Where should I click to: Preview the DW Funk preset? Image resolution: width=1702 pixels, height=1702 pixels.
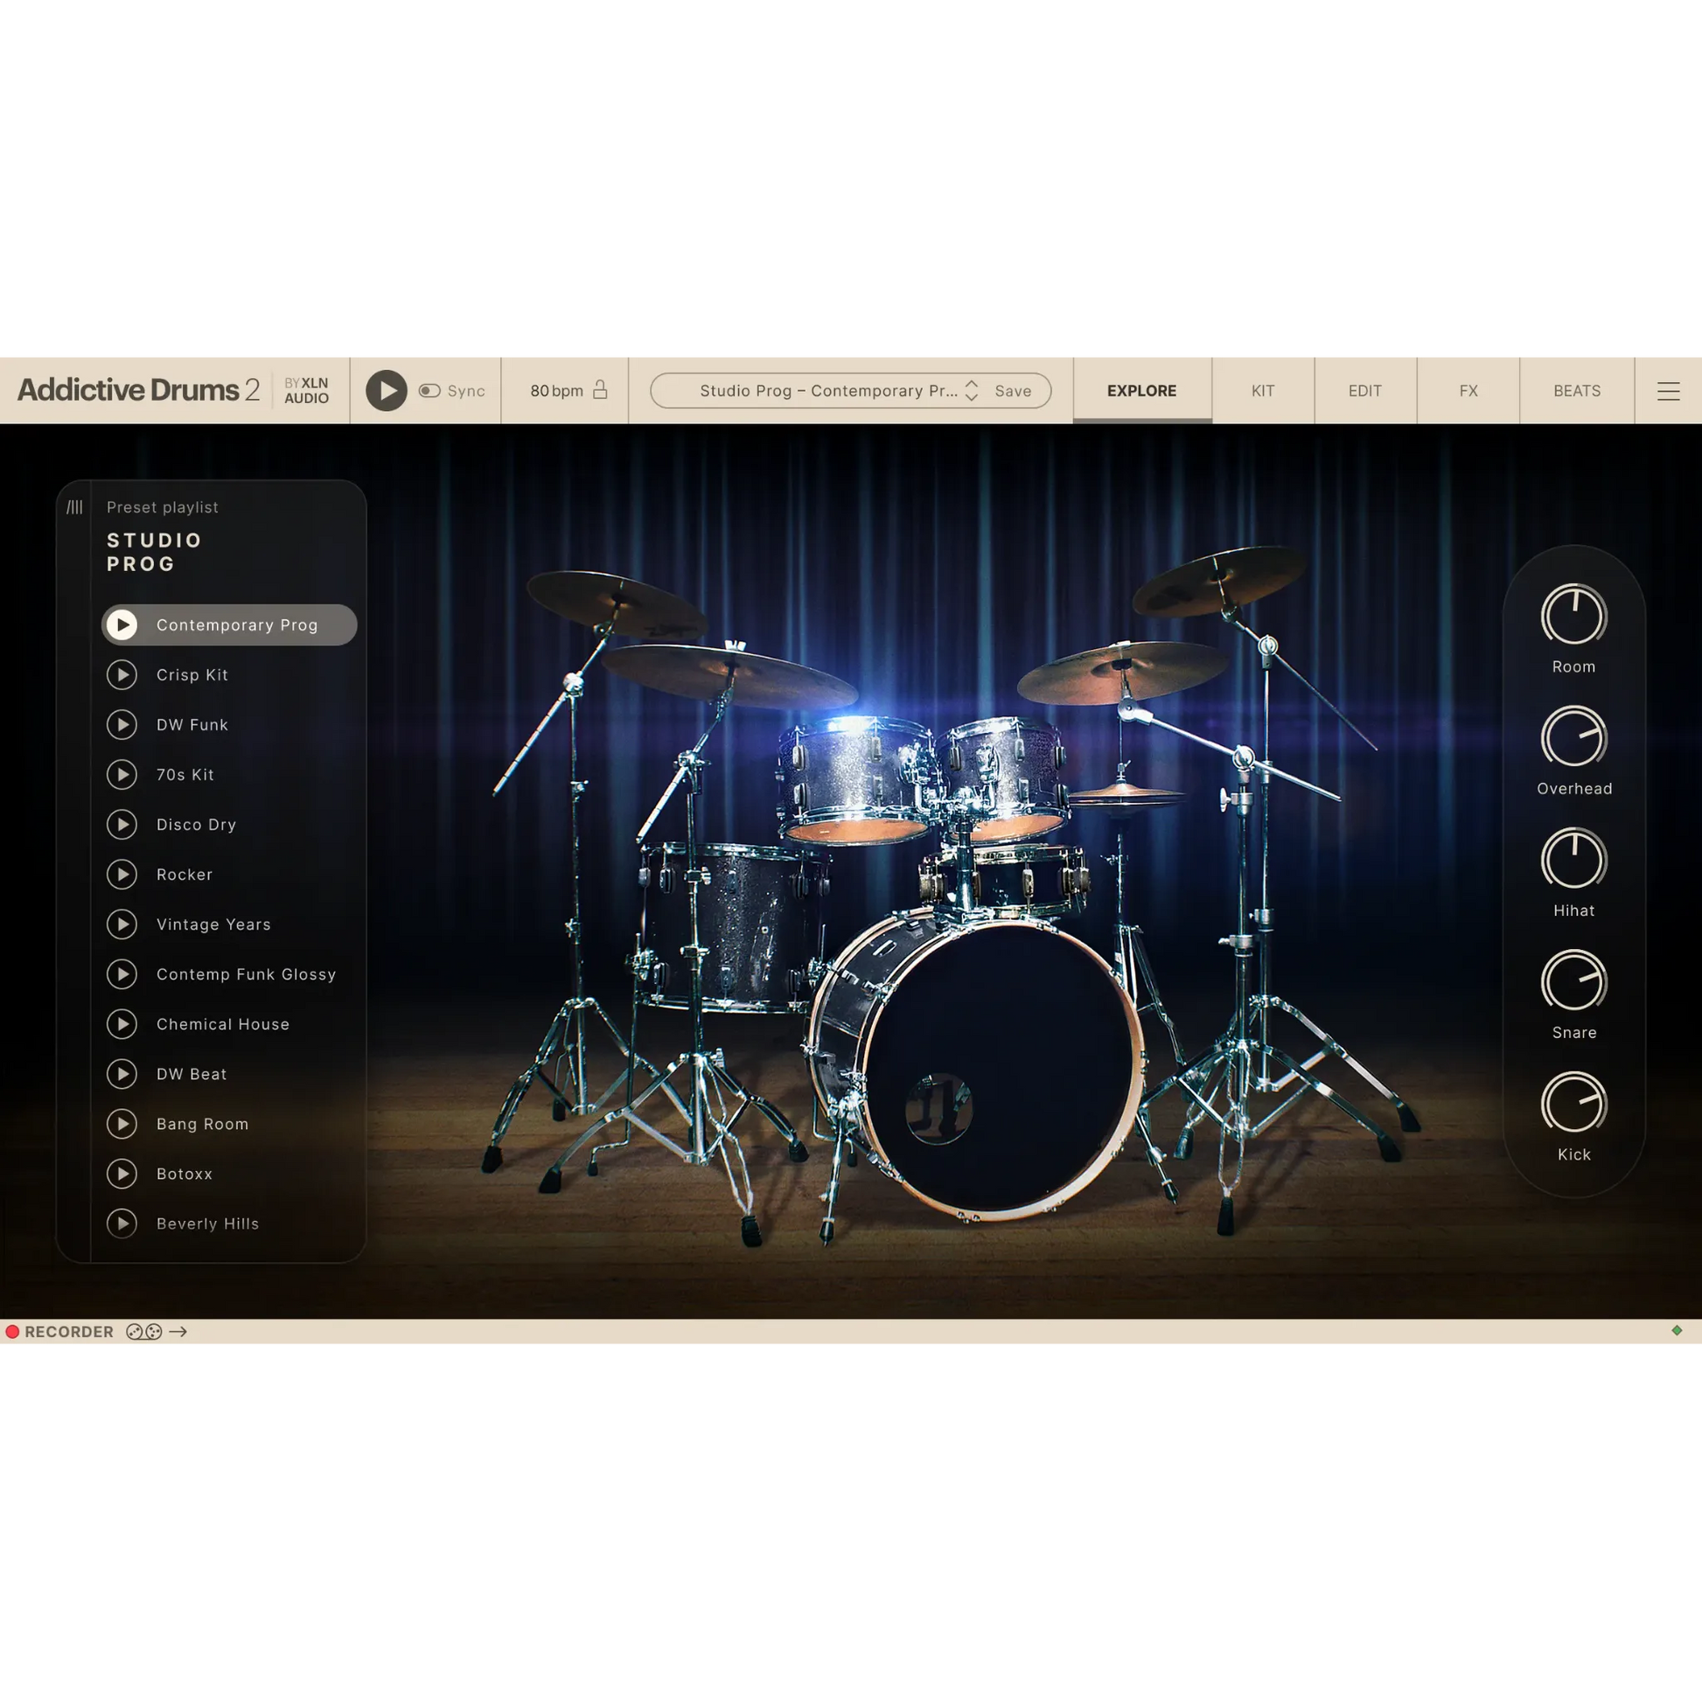122,725
